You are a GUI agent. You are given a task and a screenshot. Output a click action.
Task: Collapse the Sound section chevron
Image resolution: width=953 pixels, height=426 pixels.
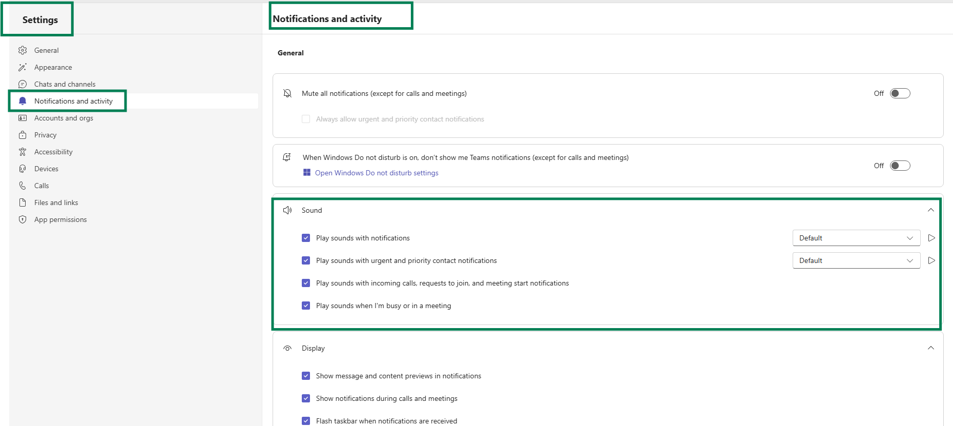pos(931,210)
